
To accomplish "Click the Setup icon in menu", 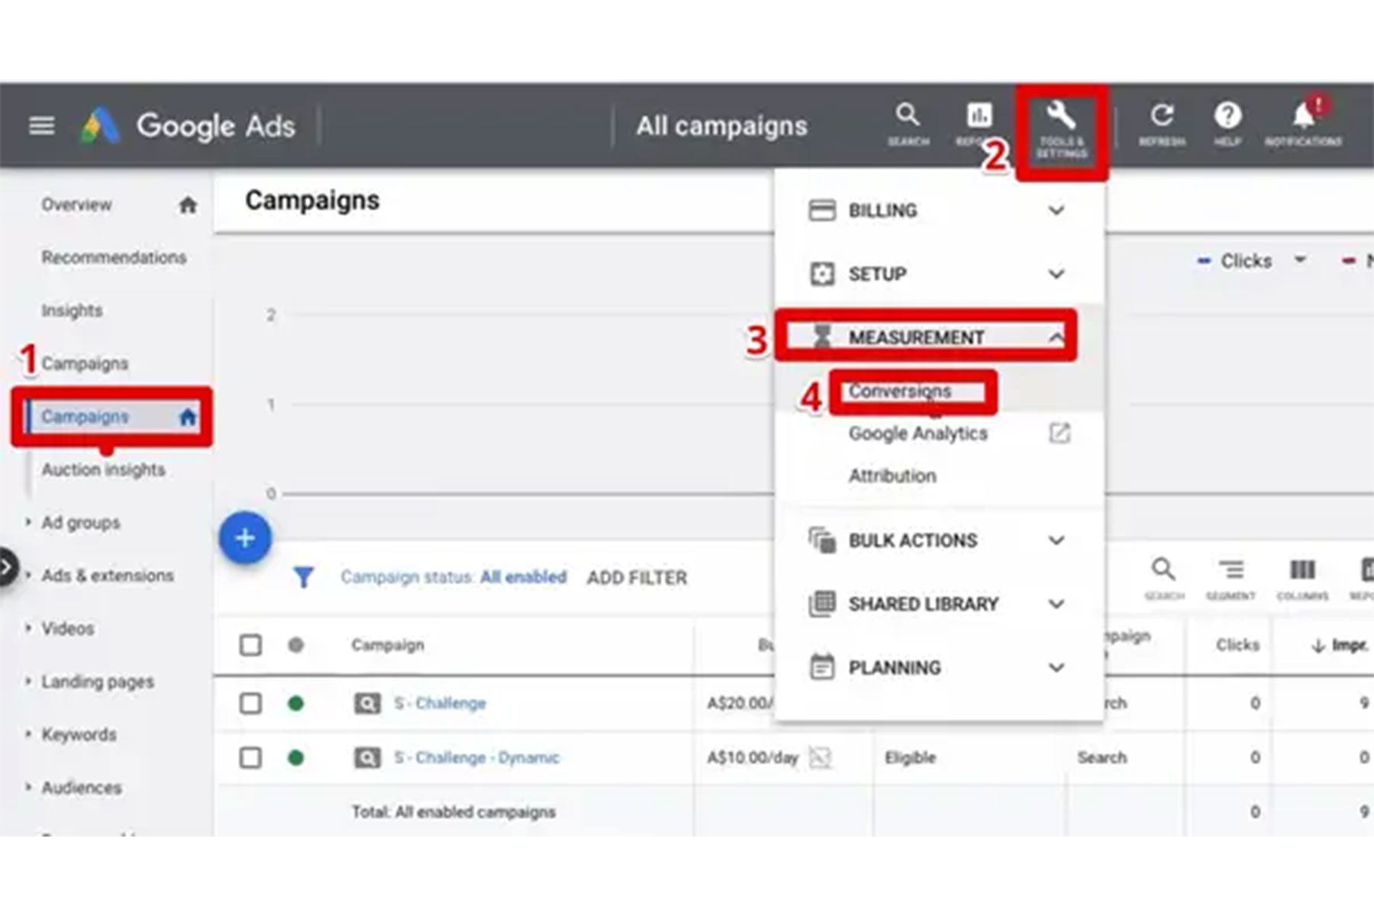I will tap(821, 273).
